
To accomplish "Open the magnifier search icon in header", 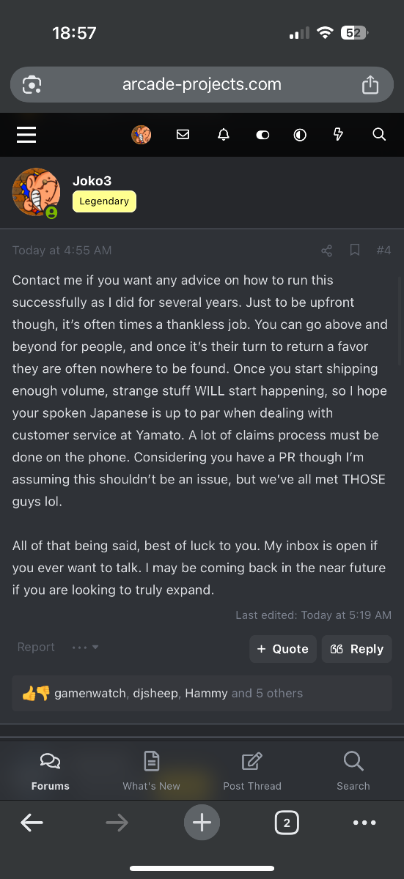I will (379, 134).
